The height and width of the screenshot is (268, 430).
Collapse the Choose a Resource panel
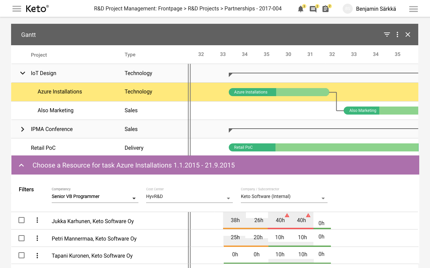pos(21,165)
